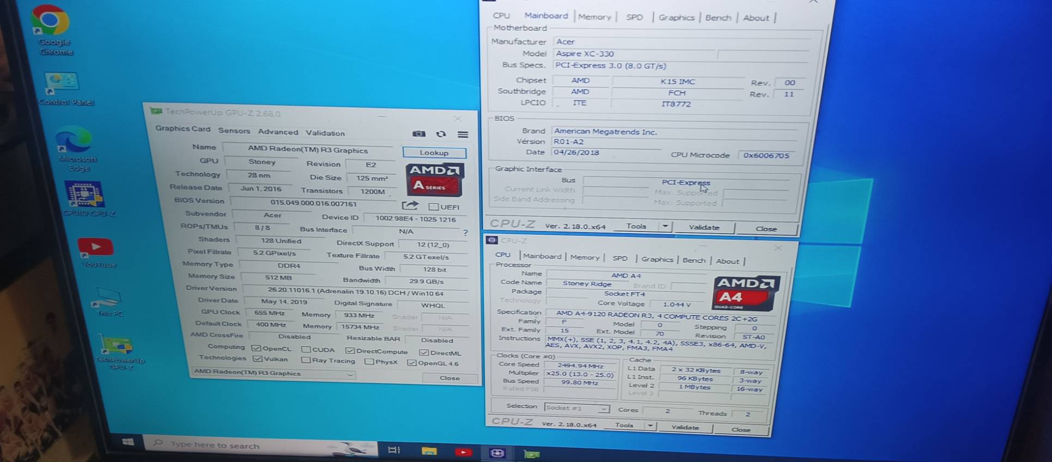Open the Tools dropdown arrow in Mainboard window
The image size is (1052, 462).
665,226
